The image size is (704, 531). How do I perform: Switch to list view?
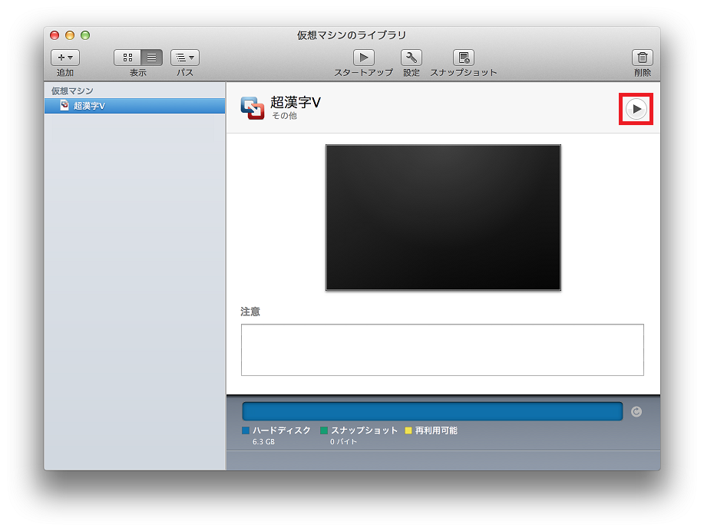pos(151,58)
